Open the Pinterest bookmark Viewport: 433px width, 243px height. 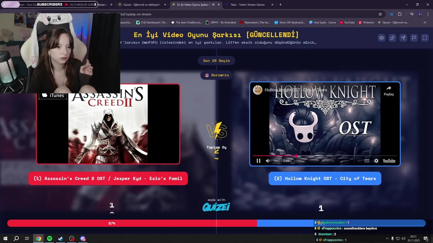coord(366,23)
